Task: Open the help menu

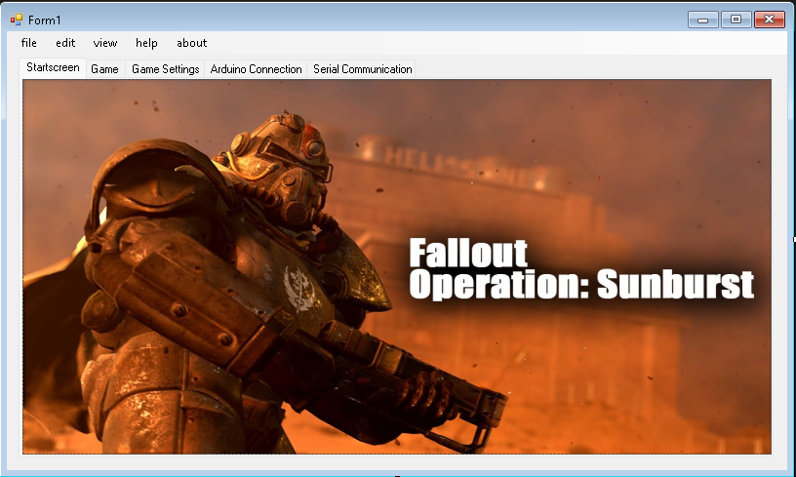Action: pos(146,43)
